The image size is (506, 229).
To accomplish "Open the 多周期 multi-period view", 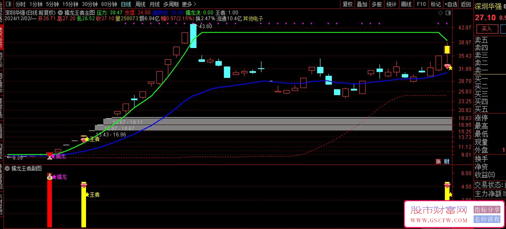I will click(171, 4).
